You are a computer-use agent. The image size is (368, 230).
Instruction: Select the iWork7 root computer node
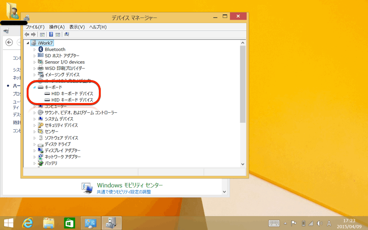[x=46, y=43]
